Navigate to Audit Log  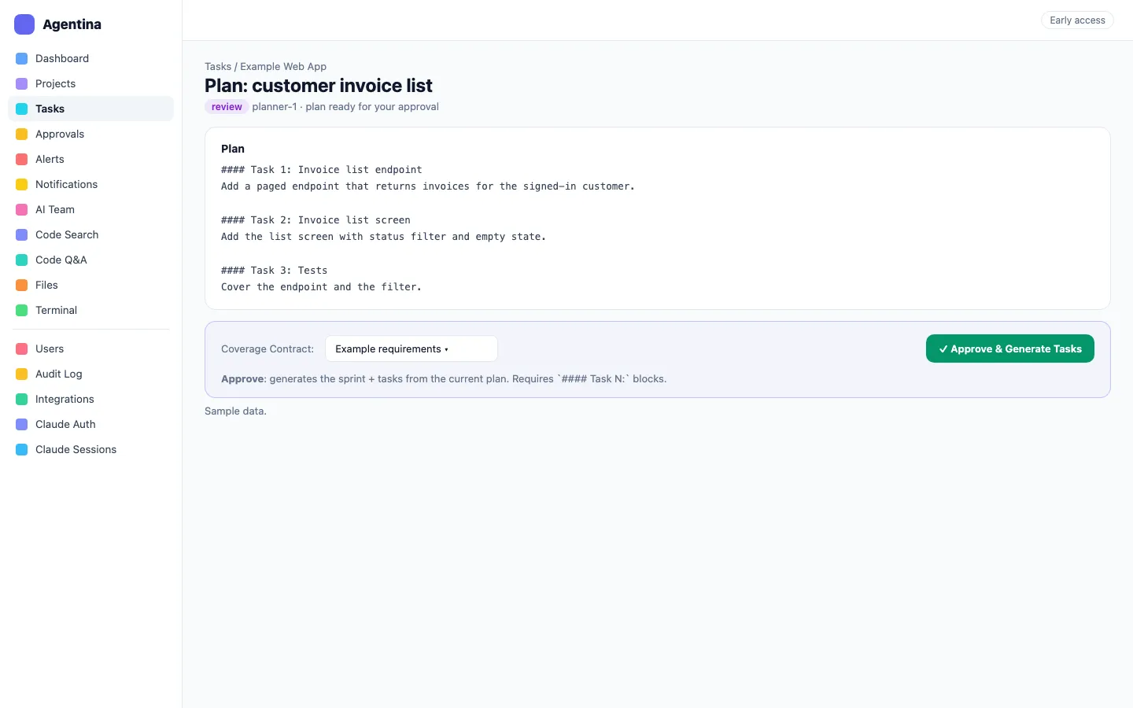[x=90, y=374]
